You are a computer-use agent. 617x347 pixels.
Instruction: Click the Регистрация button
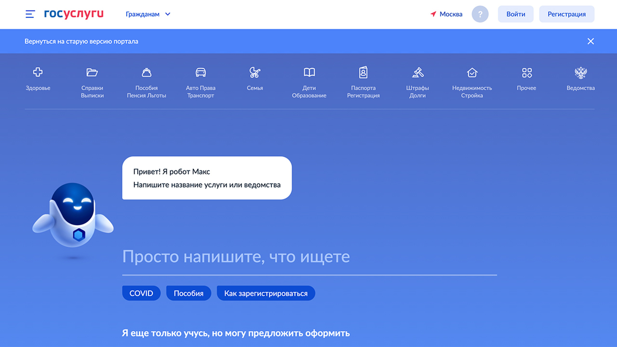pyautogui.click(x=566, y=14)
